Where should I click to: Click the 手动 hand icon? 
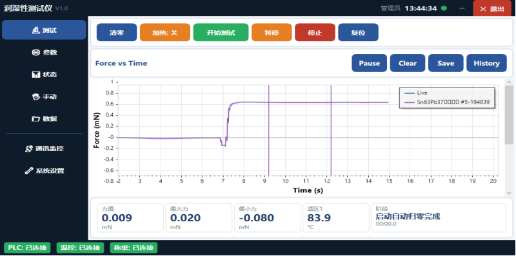35,97
